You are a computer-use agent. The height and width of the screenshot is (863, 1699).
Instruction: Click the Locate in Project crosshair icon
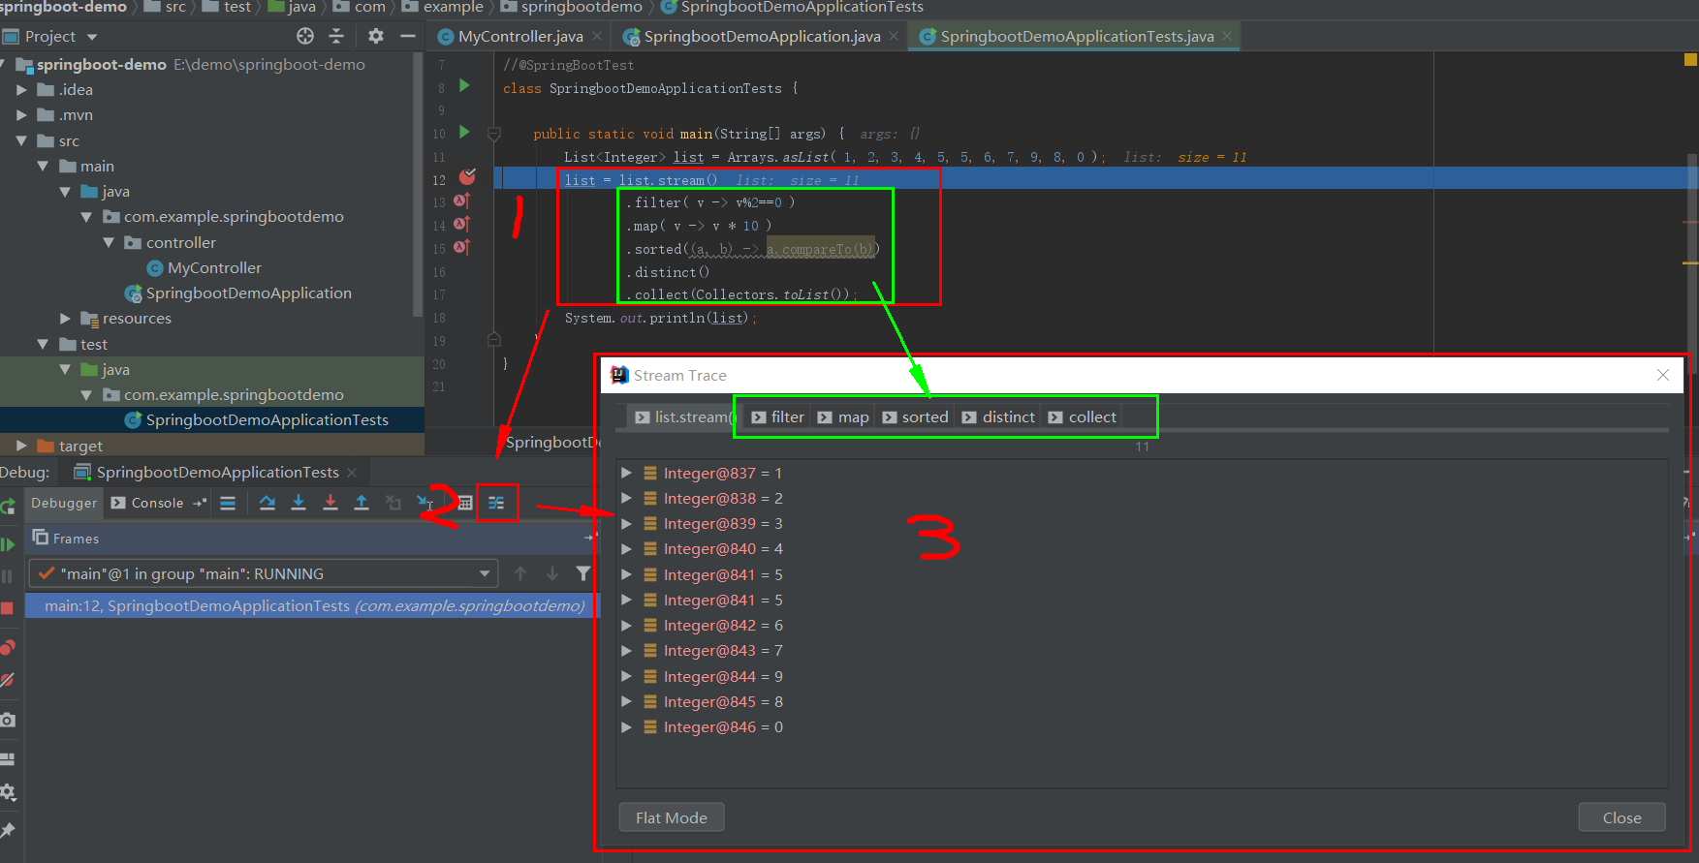tap(305, 36)
